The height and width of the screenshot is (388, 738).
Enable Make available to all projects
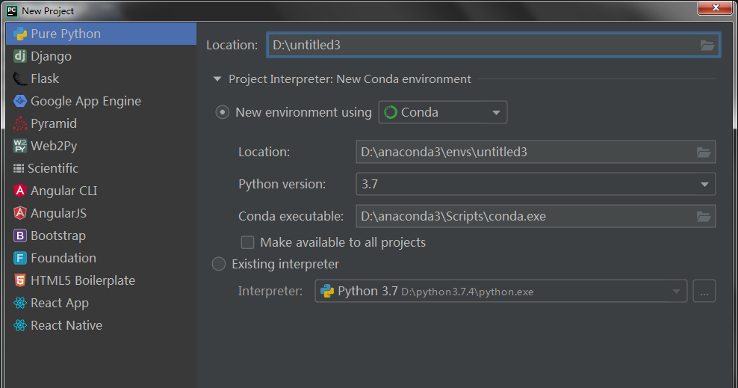coord(247,242)
